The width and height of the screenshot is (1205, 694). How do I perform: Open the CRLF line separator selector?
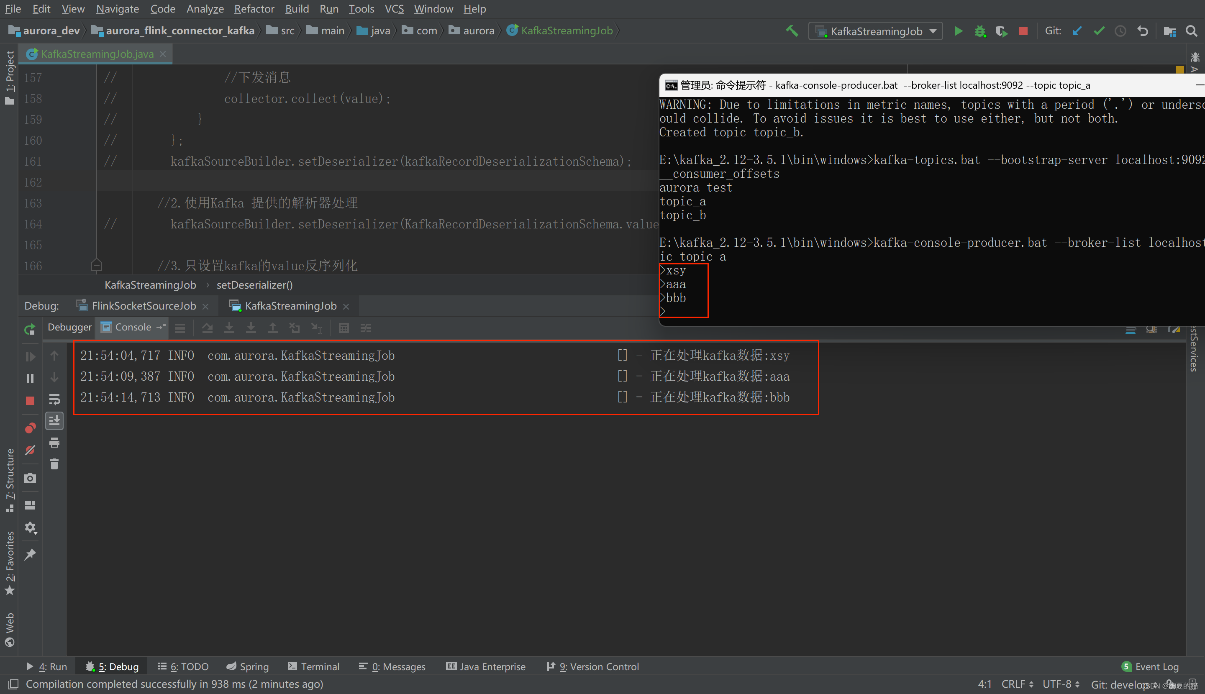[1017, 684]
